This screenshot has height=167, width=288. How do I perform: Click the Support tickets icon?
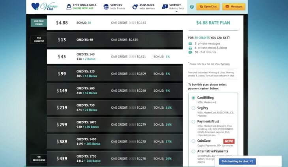(165, 7)
